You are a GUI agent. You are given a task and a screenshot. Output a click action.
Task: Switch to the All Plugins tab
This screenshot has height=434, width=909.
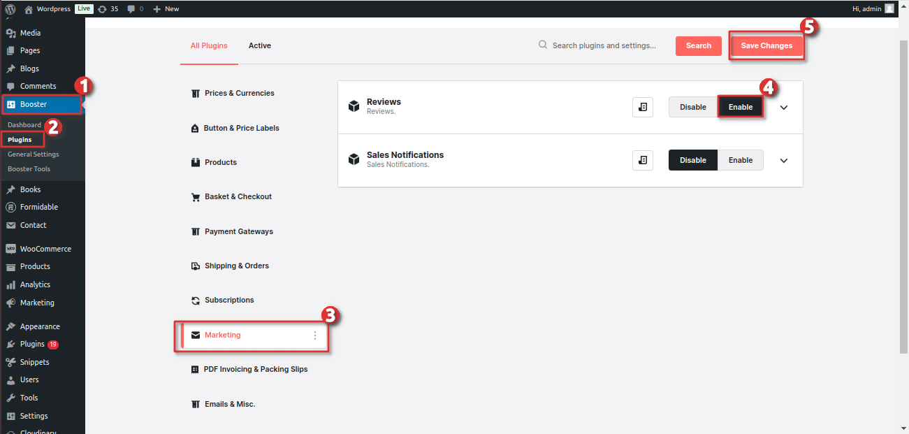(x=209, y=45)
